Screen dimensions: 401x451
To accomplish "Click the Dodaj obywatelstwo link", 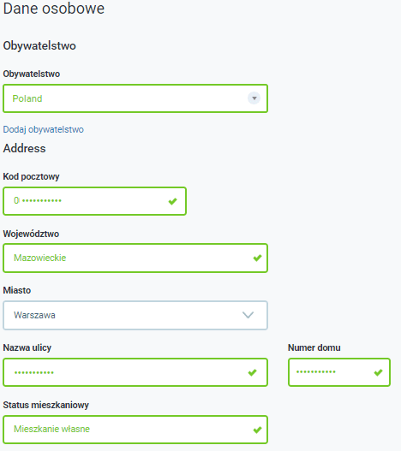I will [x=43, y=129].
